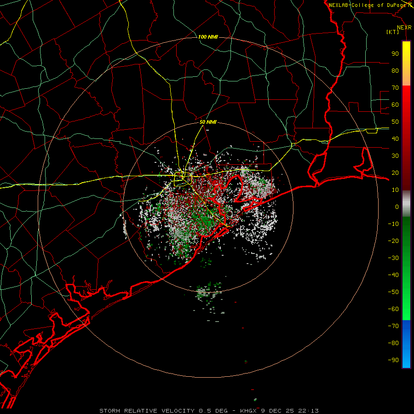Click the '22:13' timestamp in the caption
This screenshot has height=414, width=414.
tap(308, 411)
